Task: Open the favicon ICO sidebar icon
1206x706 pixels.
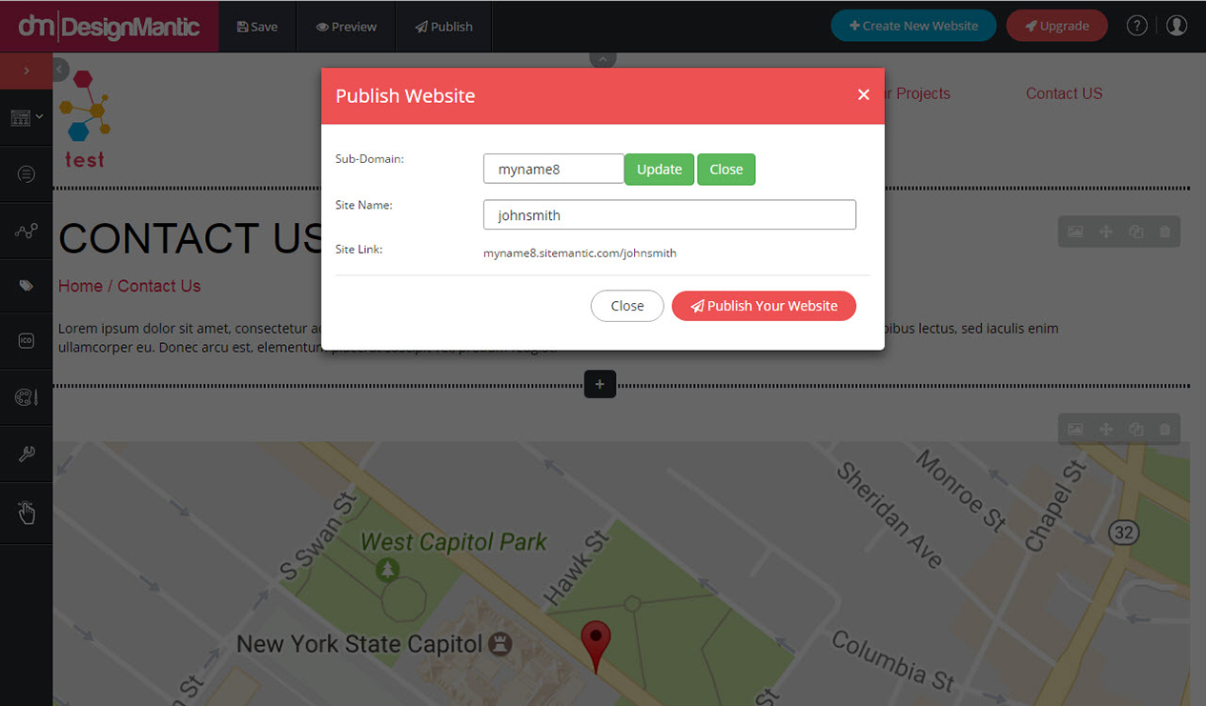Action: [26, 340]
